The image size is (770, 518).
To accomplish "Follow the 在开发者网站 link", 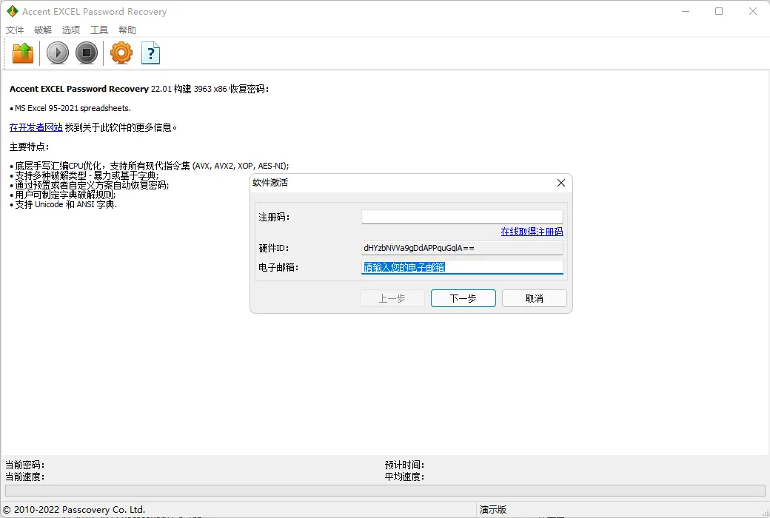I will [x=36, y=127].
